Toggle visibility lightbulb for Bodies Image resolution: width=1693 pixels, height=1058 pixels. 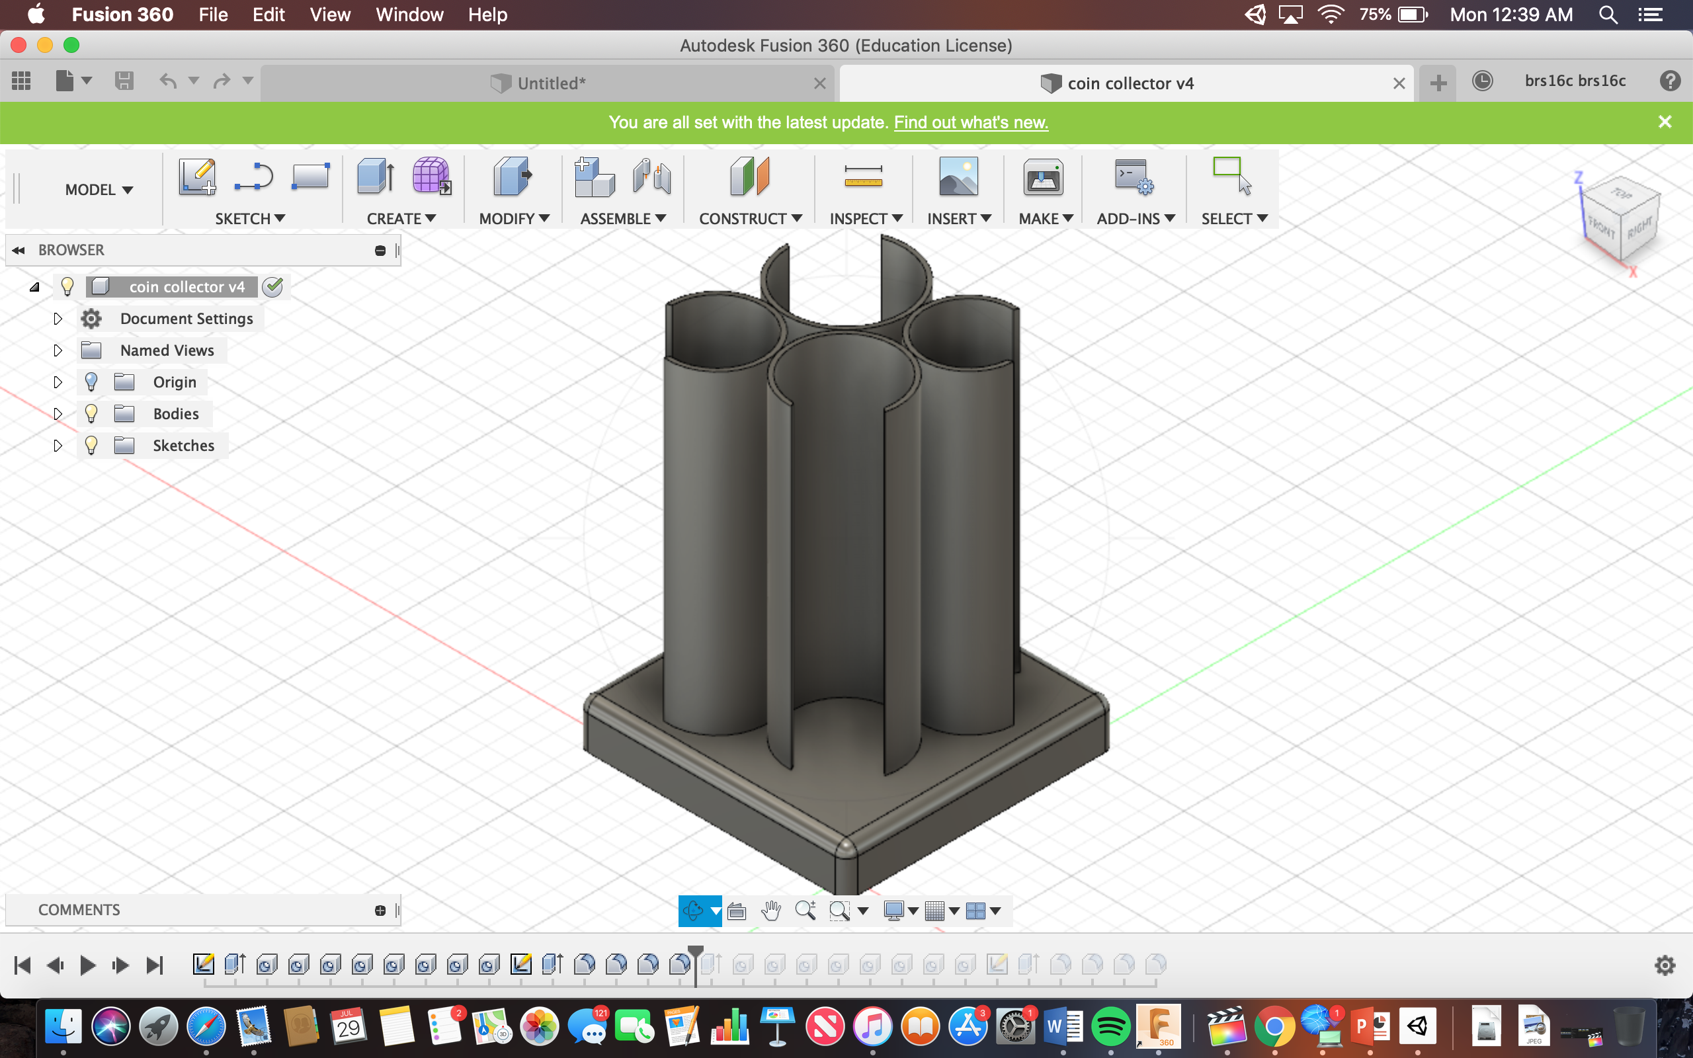[91, 413]
